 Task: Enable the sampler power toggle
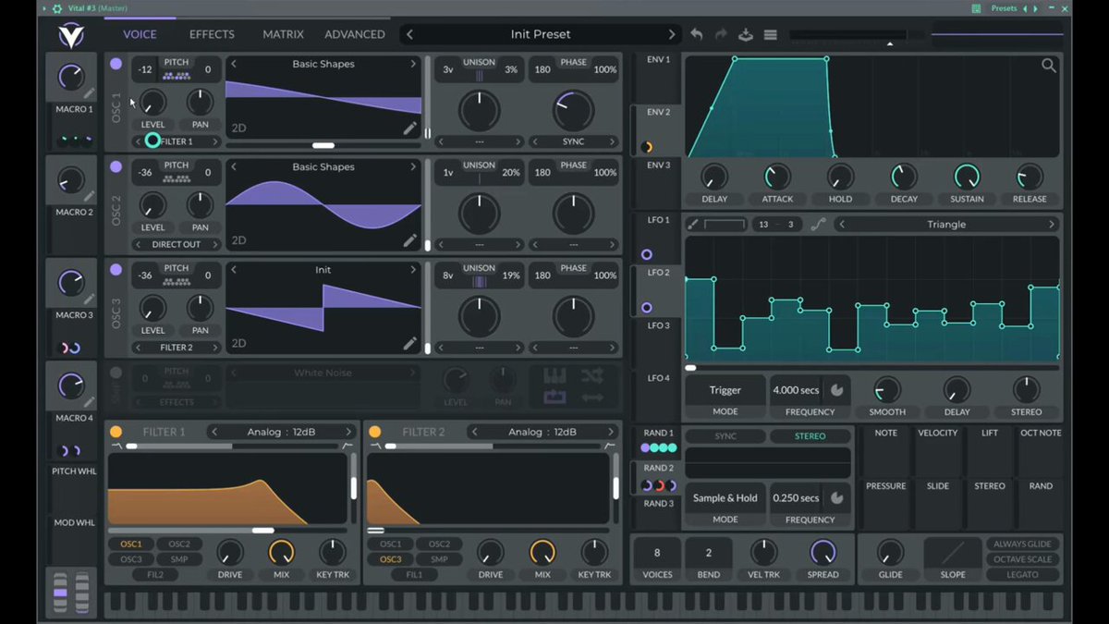coord(116,373)
